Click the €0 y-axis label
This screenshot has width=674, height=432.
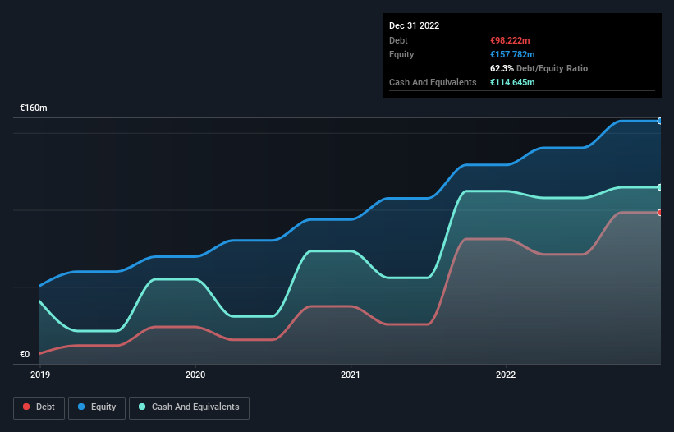pos(25,355)
